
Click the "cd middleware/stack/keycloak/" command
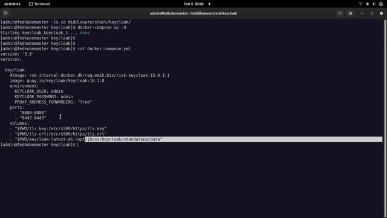point(96,22)
